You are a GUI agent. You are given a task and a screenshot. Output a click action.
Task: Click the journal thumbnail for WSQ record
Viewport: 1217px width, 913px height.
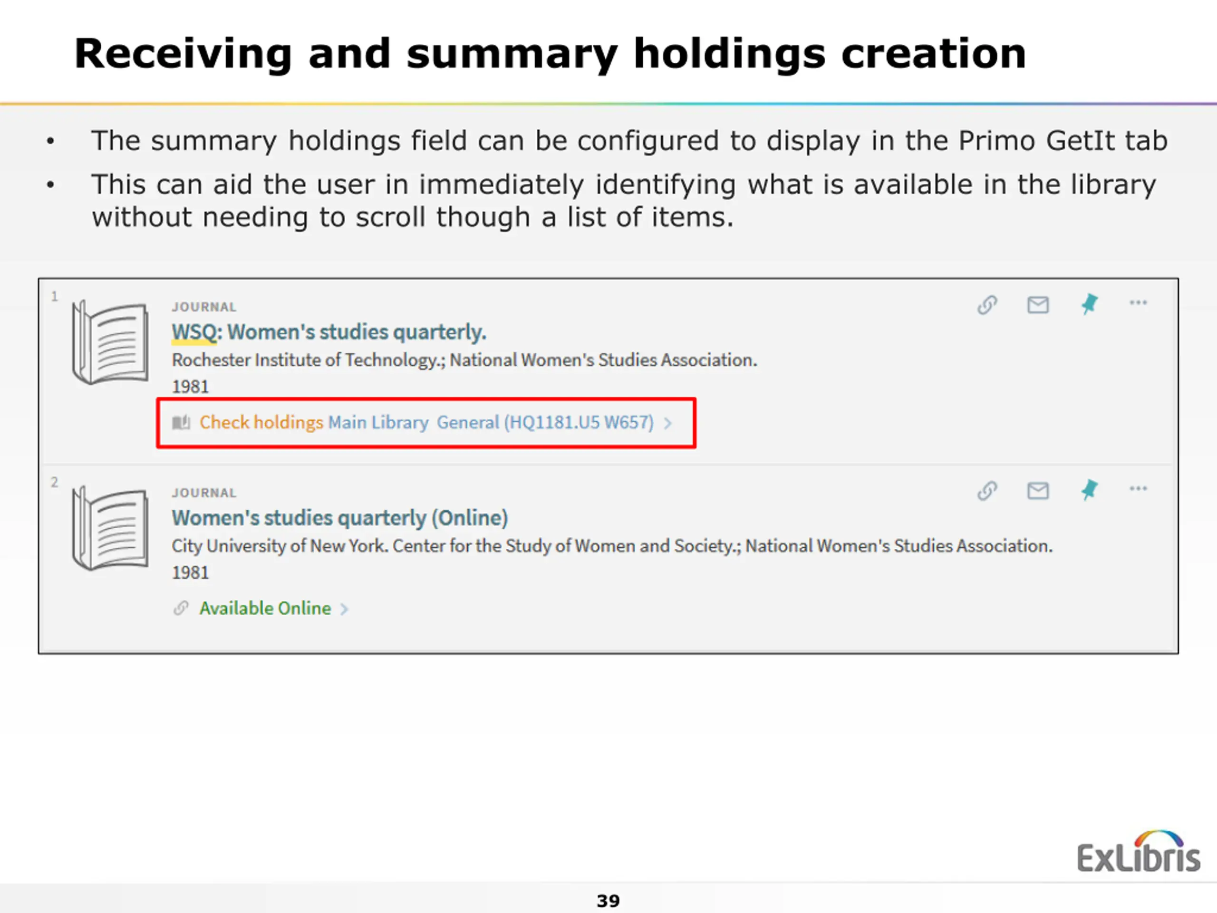coord(110,342)
